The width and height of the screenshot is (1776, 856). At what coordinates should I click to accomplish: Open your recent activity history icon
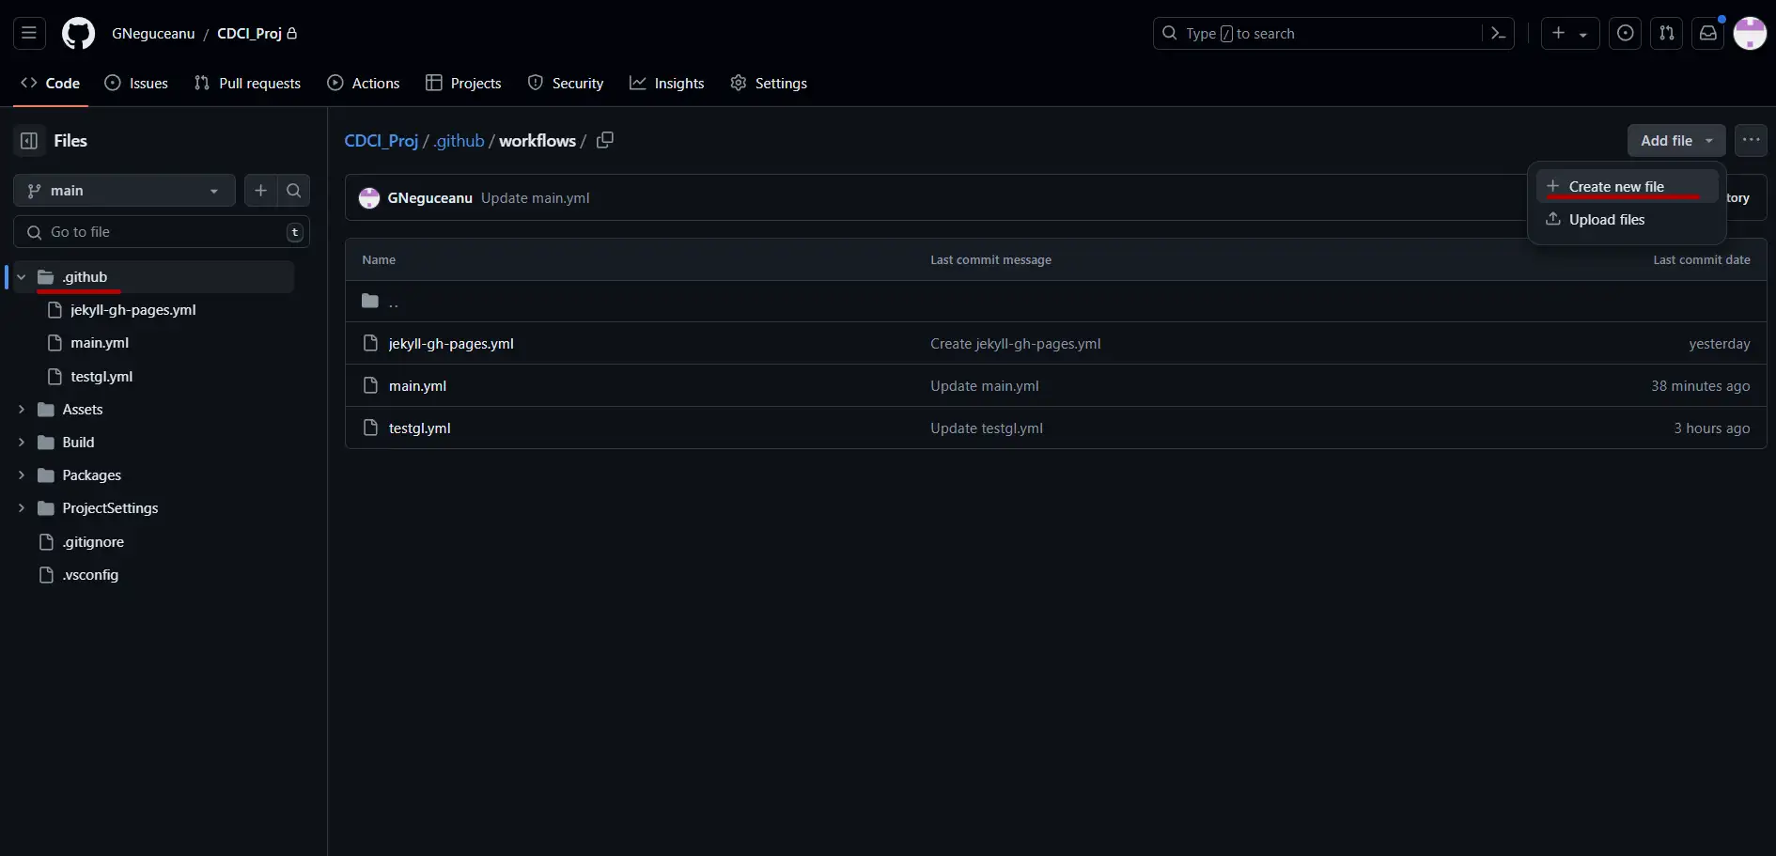click(1626, 33)
